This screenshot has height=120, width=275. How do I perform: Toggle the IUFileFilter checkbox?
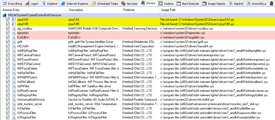coord(8,108)
